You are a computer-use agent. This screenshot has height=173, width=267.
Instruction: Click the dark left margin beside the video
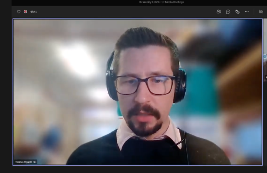coord(6,93)
